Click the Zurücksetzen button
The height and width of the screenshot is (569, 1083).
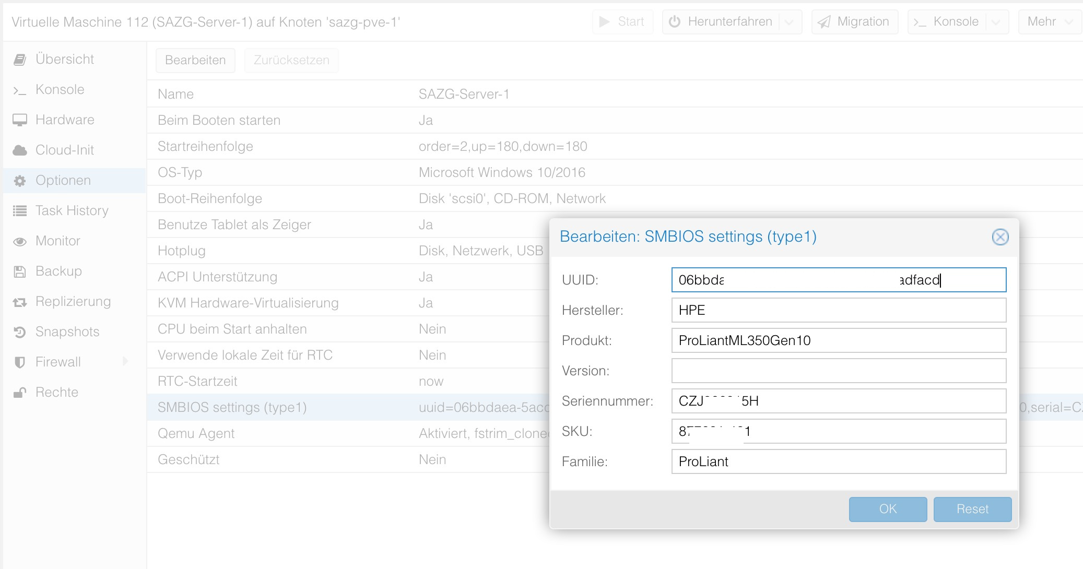291,60
